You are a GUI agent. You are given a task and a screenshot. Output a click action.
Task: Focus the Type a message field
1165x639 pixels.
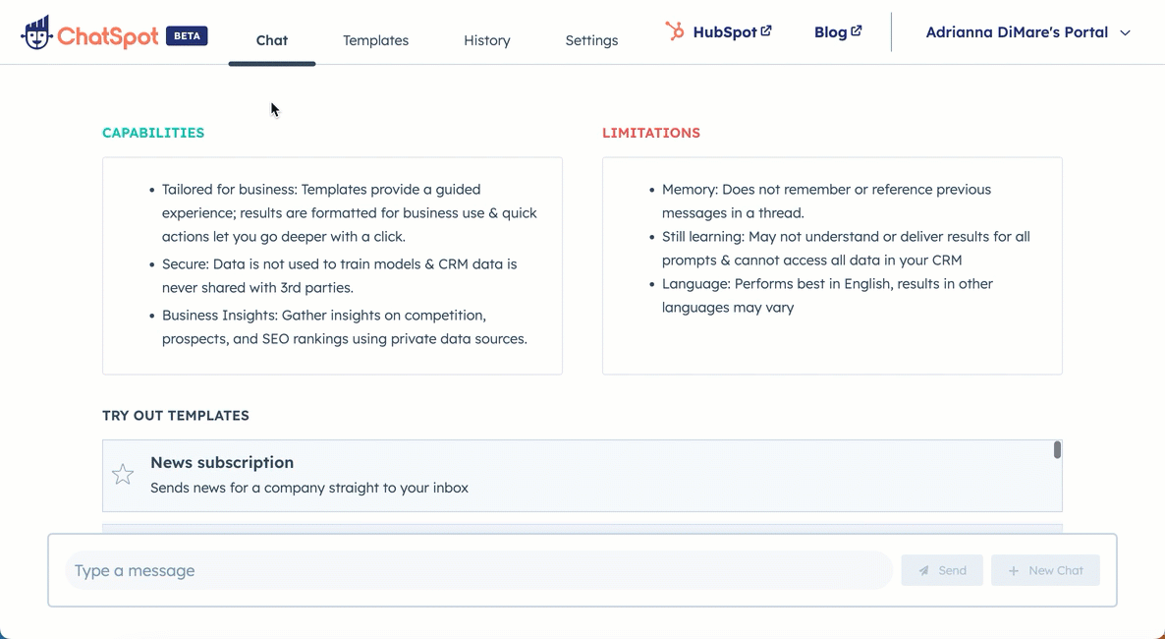point(478,570)
